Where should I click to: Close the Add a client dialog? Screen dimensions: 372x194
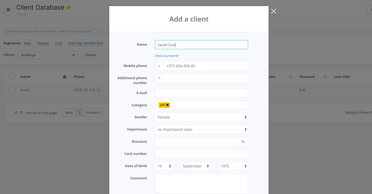pyautogui.click(x=273, y=11)
